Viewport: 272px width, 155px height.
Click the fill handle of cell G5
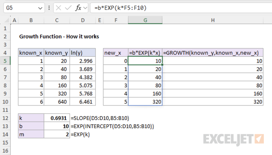[x=162, y=65]
